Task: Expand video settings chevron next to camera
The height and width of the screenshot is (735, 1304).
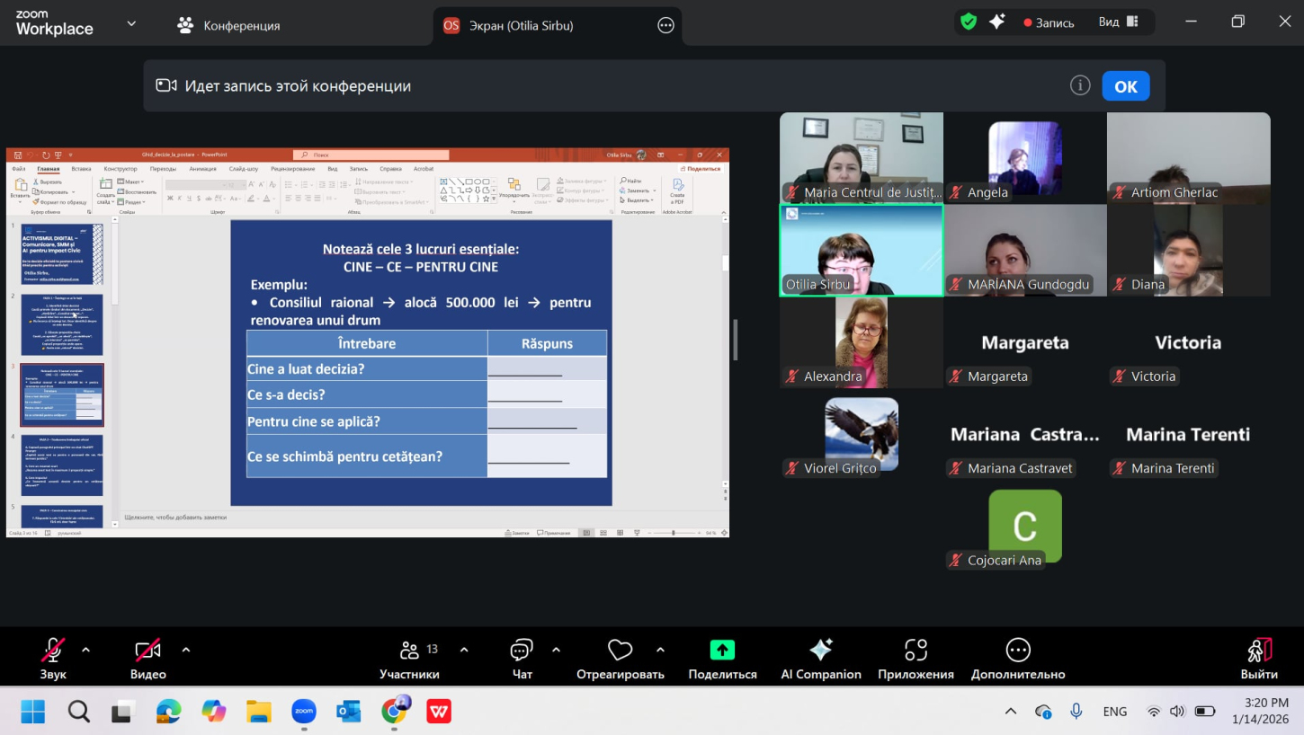Action: pos(186,650)
